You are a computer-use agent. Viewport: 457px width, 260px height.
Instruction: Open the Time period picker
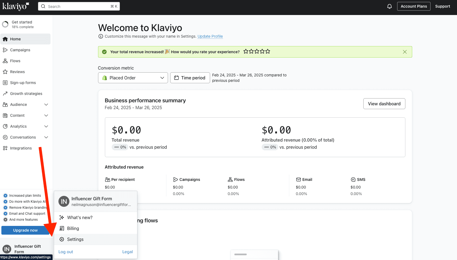tap(190, 78)
